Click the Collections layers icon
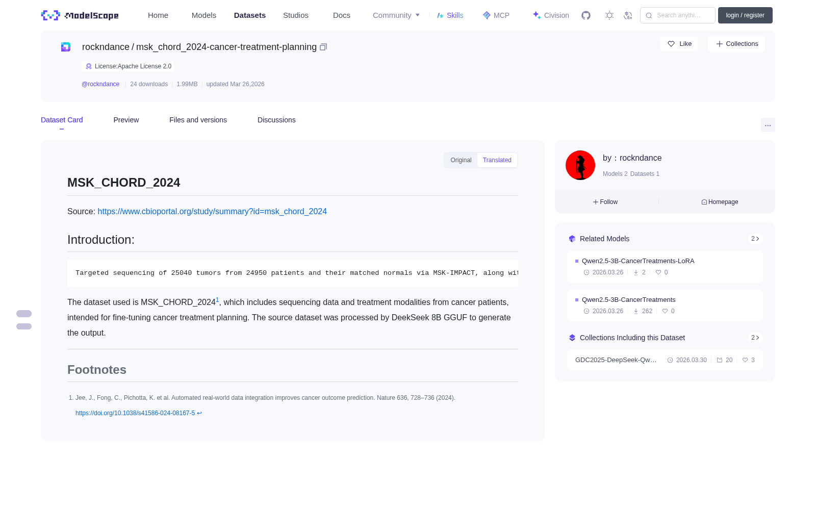Screen dimensions: 816x510 (572, 338)
